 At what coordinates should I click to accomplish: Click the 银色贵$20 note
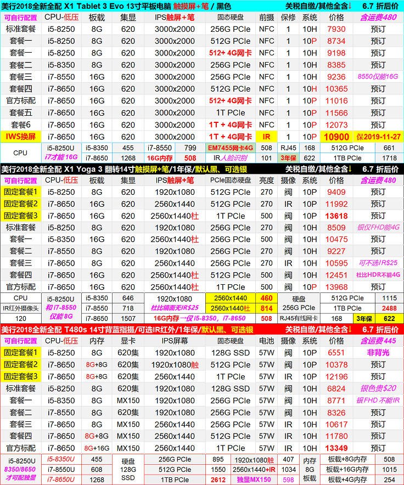point(378,388)
